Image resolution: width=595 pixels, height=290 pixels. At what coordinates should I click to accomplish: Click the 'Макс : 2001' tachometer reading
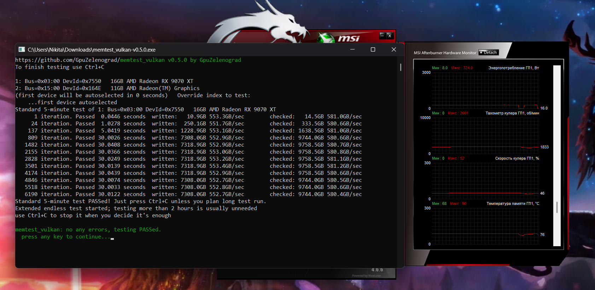click(458, 113)
